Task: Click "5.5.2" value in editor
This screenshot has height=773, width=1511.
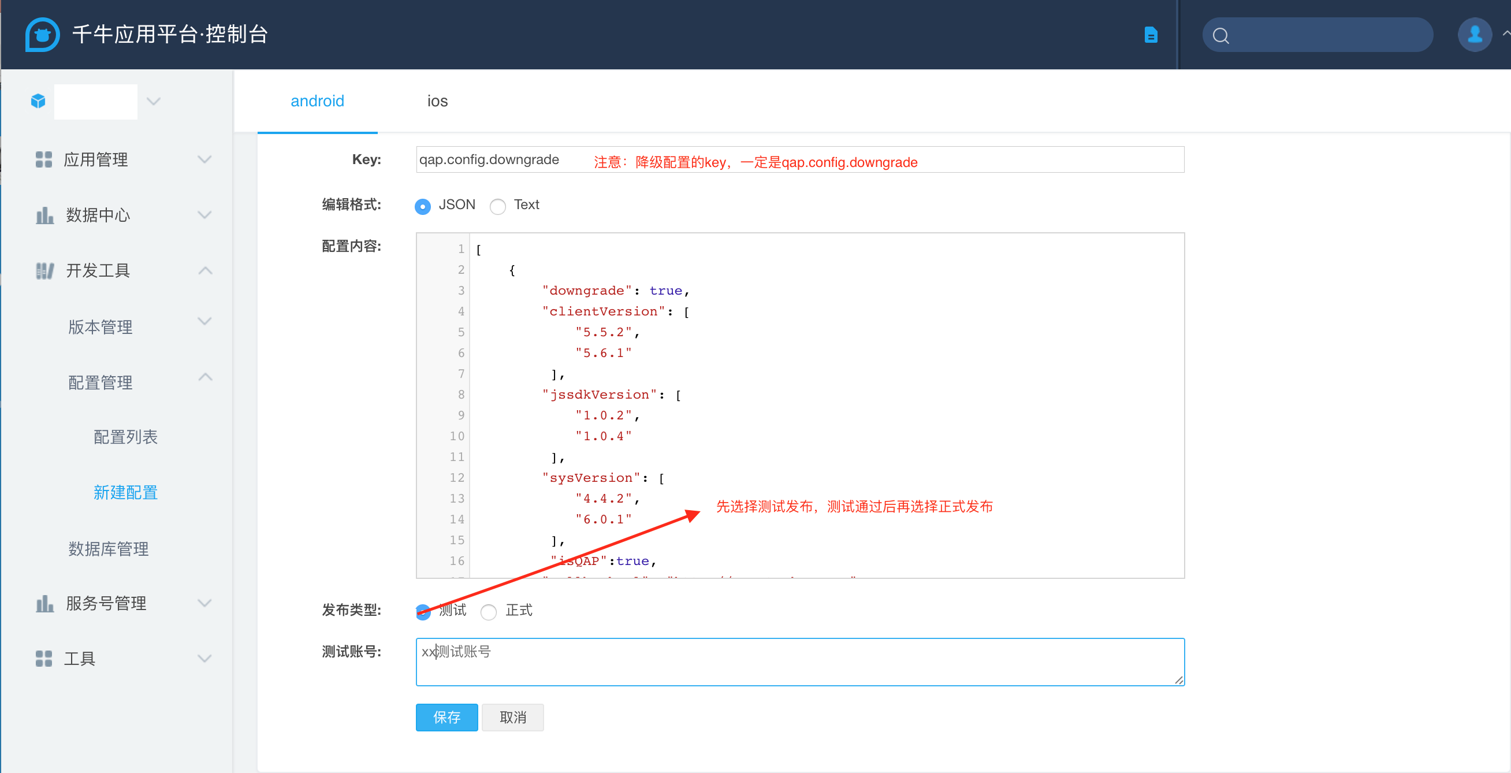Action: tap(603, 333)
